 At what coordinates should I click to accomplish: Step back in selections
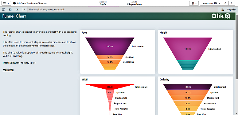[10, 9]
